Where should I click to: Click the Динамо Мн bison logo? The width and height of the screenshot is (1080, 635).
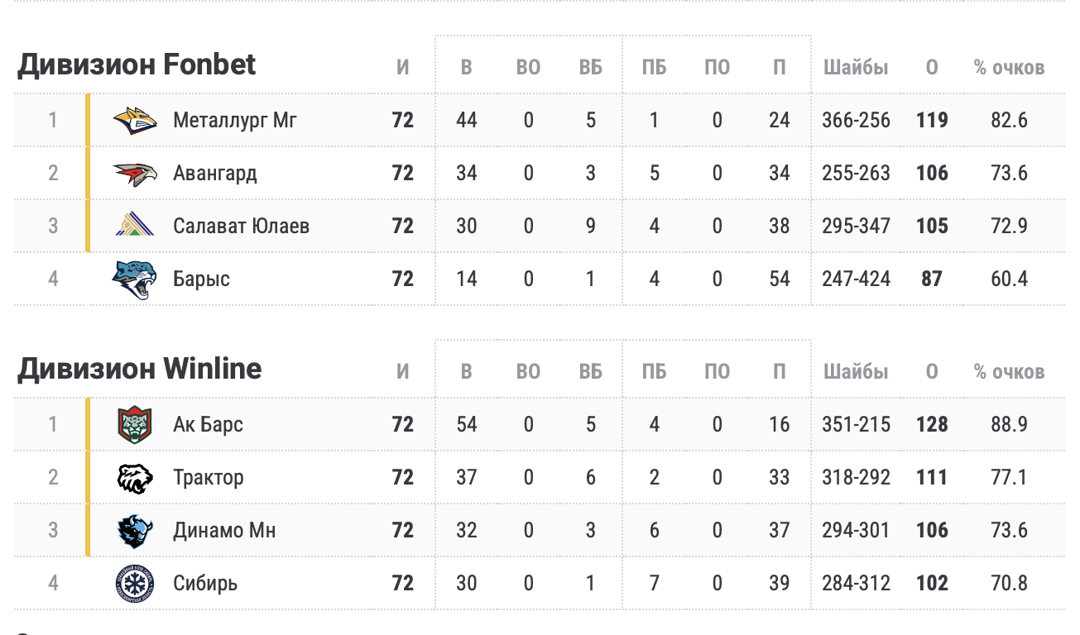tap(135, 530)
